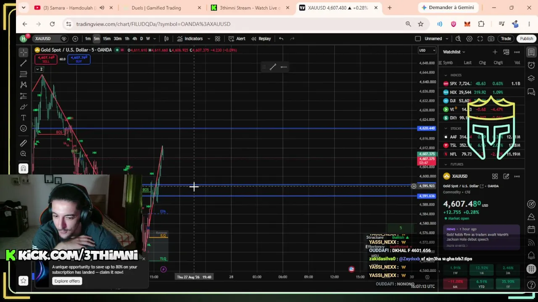Click the browser address bar URL
Screen dimensions: 538x302
point(153,24)
